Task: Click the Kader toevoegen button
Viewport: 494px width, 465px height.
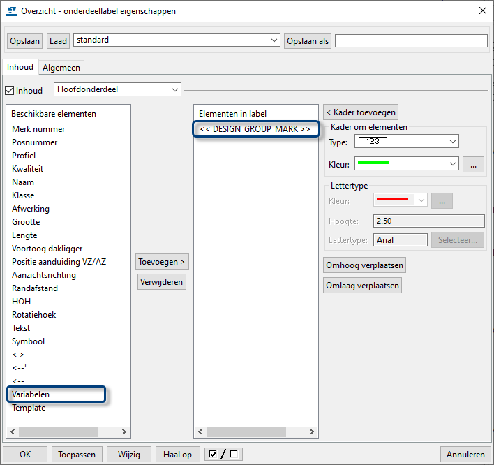Action: click(361, 112)
